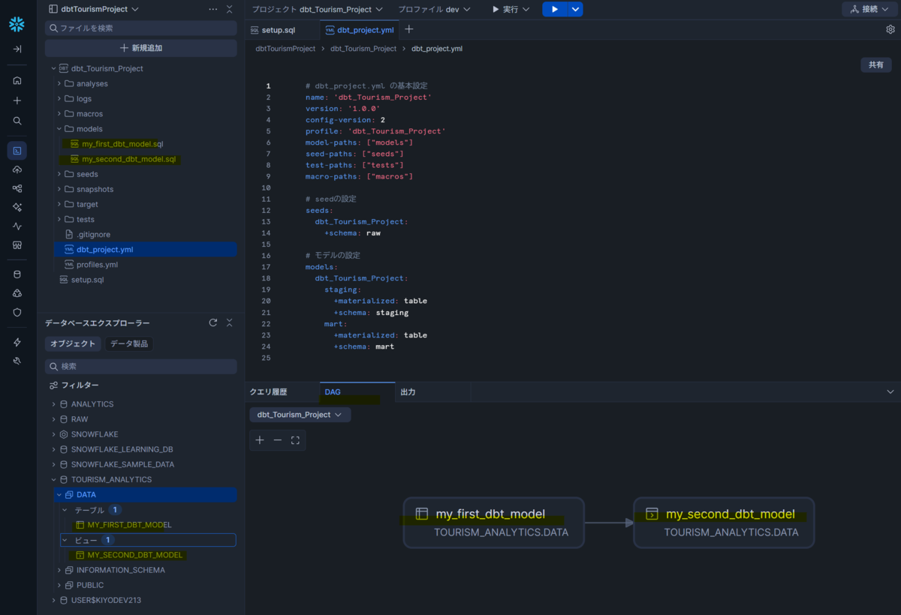
Task: Select the dbt_project.yml editor tab
Action: click(360, 30)
